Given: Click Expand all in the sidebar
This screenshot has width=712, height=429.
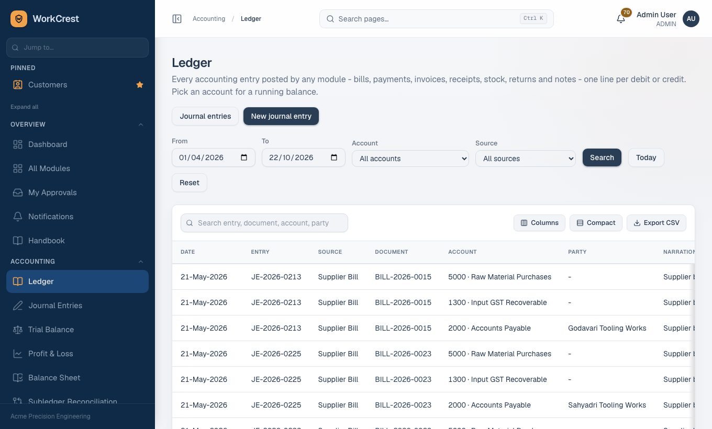Looking at the screenshot, I should tap(25, 107).
